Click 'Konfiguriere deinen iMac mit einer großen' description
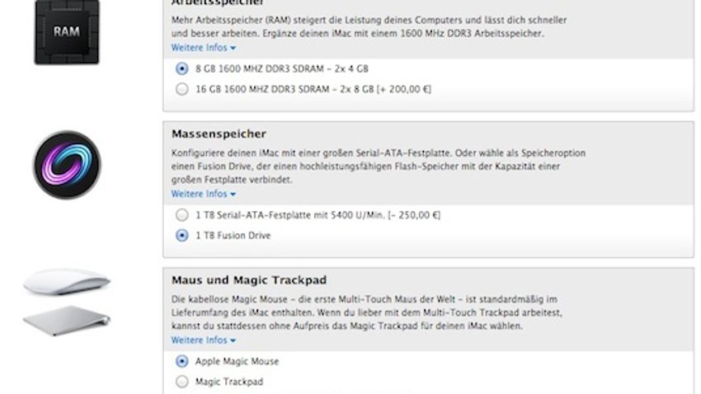The width and height of the screenshot is (701, 394). [x=379, y=153]
